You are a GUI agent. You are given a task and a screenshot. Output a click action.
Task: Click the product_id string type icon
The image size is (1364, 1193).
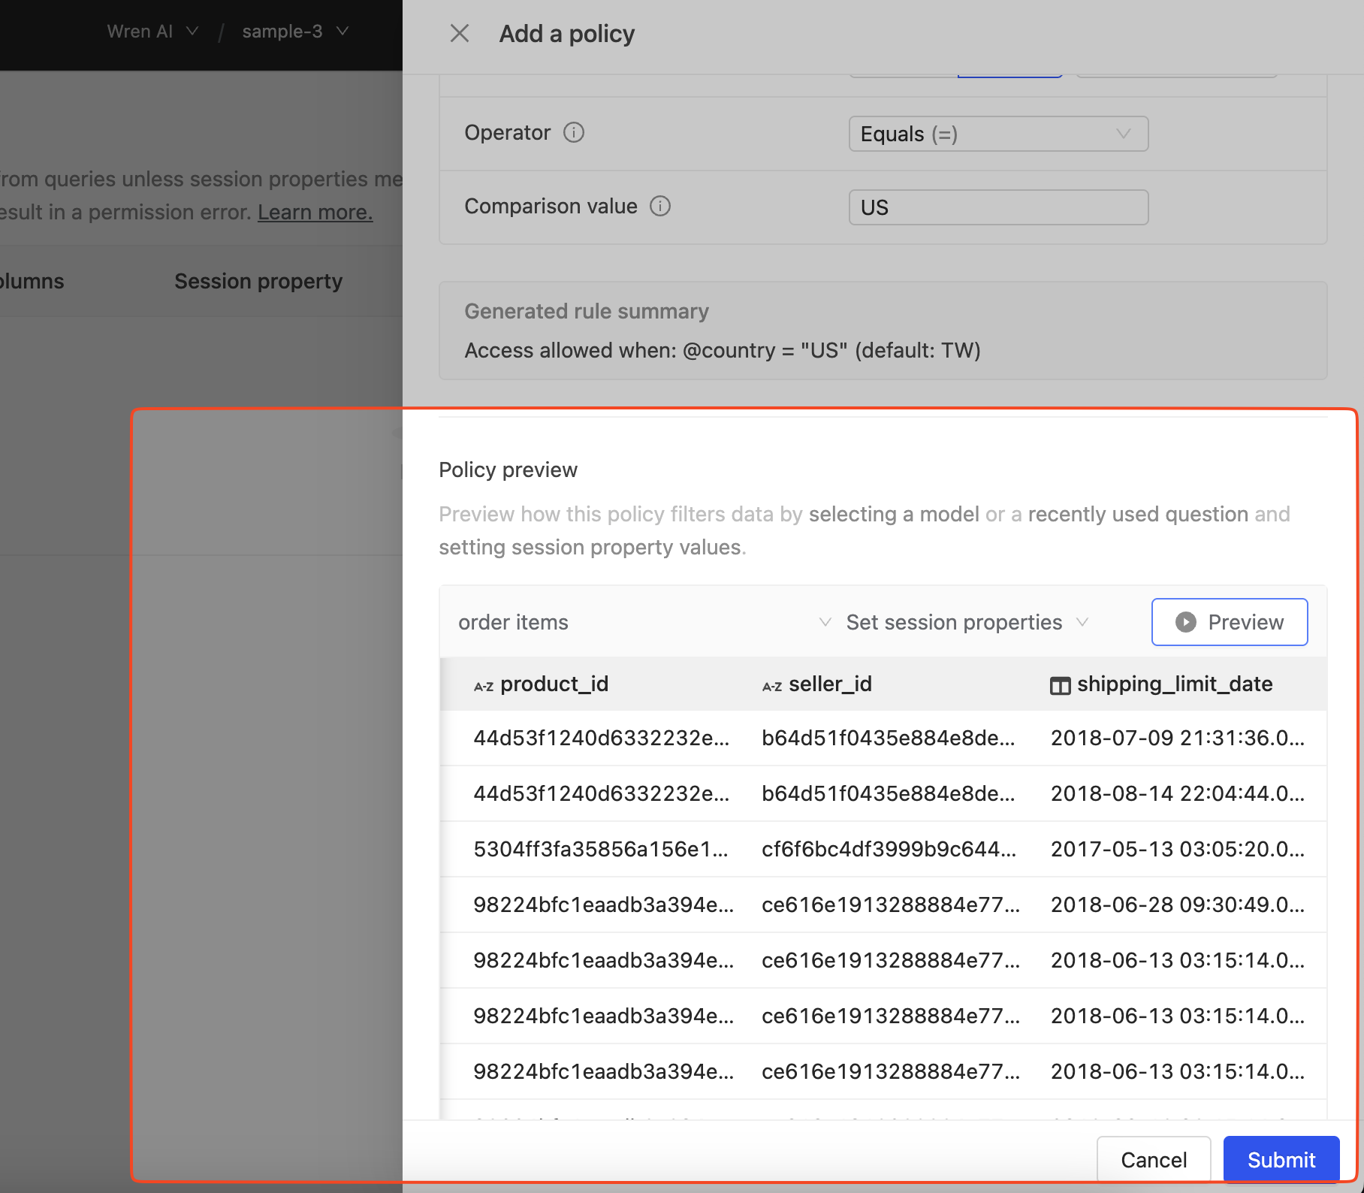click(484, 686)
